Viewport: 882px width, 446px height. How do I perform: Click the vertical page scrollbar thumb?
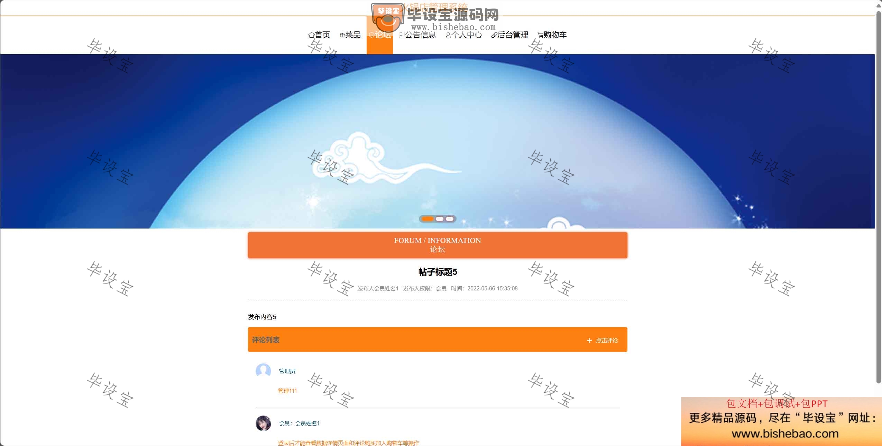[x=878, y=197]
